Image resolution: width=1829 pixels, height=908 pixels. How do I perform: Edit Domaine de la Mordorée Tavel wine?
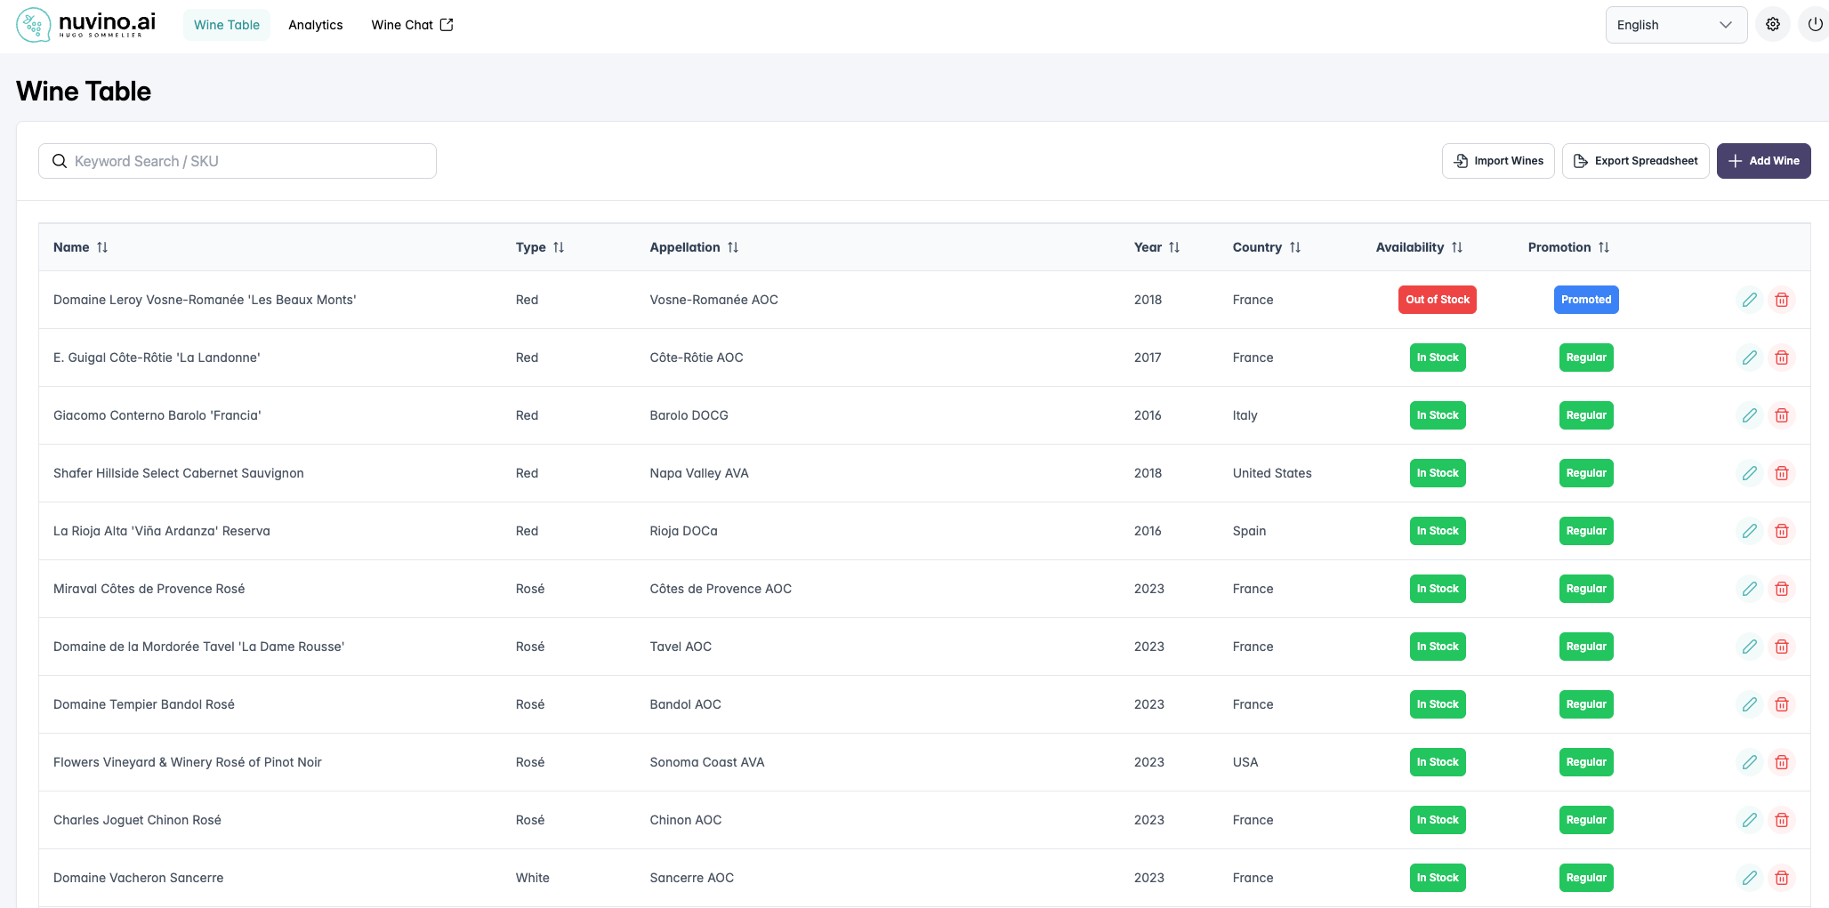click(1749, 647)
